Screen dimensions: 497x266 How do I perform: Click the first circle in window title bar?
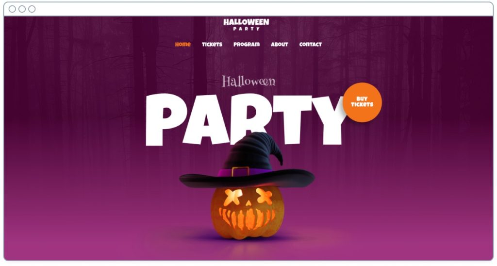click(12, 9)
